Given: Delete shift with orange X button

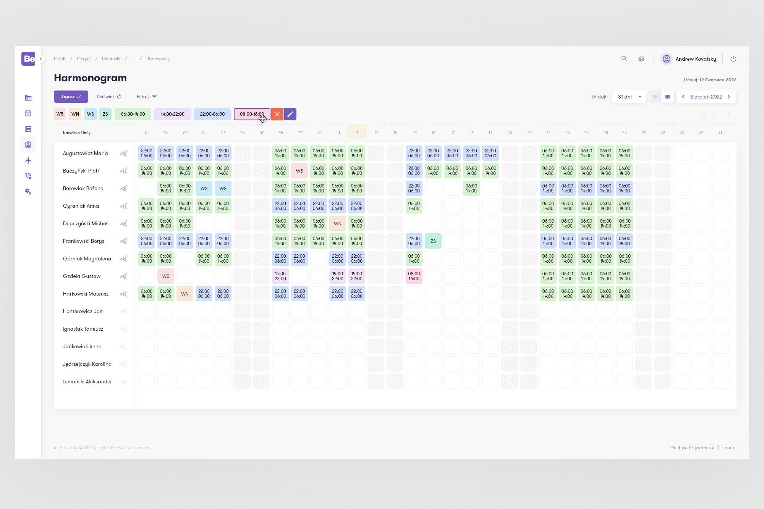Looking at the screenshot, I should point(277,114).
